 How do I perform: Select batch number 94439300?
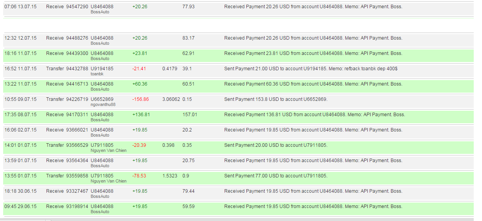(x=77, y=53)
